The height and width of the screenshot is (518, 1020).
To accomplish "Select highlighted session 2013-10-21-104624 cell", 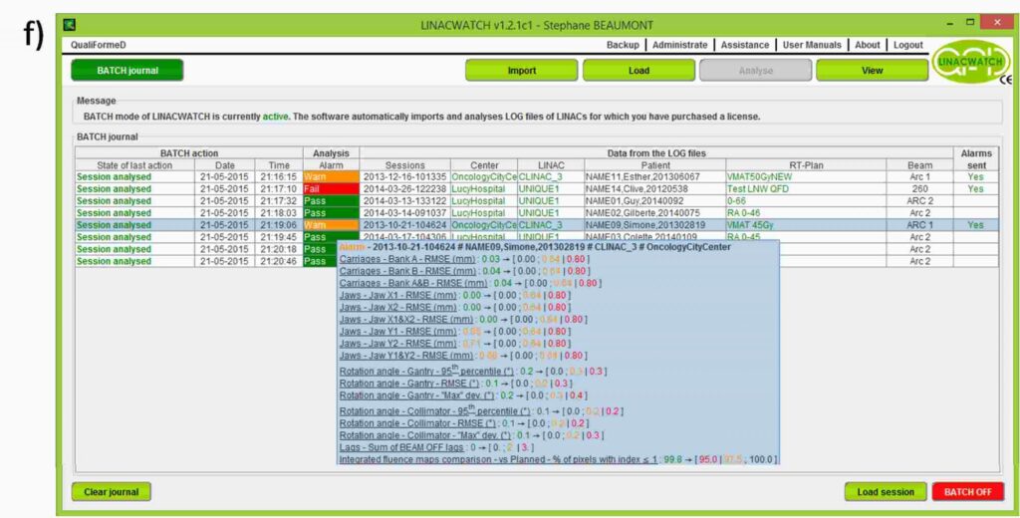I will pos(404,225).
